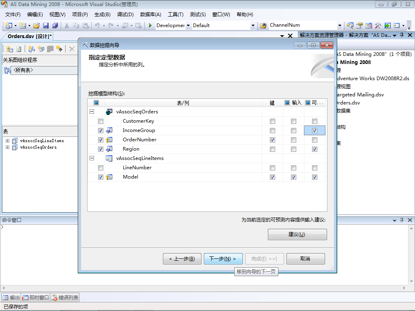415x311 pixels.
Task: Open the ChannelNum find dropdown
Action: (x=340, y=26)
